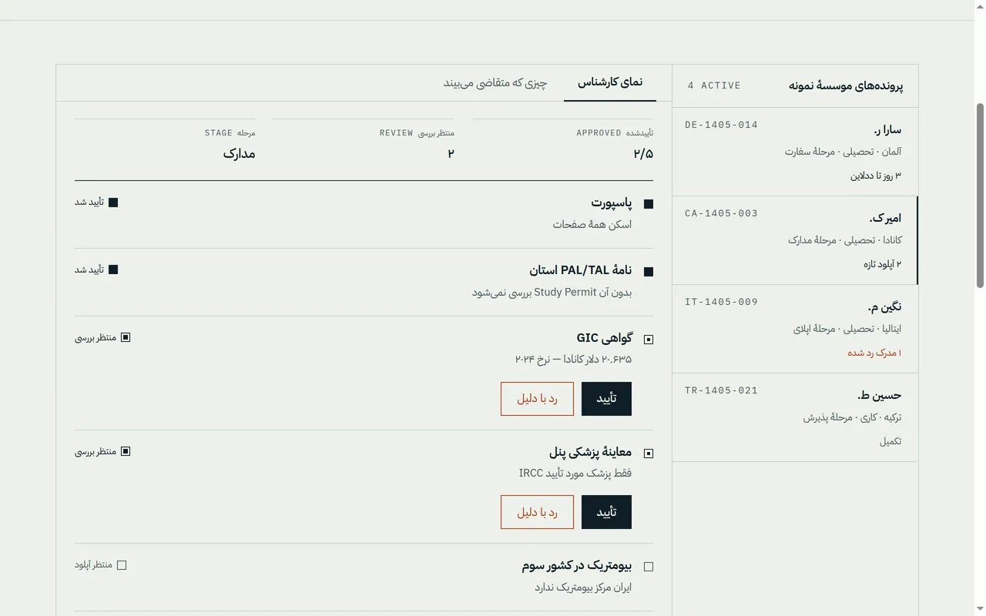This screenshot has width=986, height=616.
Task: Click the منتظر بررسی status marker for معاینهٔ پزشکی
Action: point(102,451)
